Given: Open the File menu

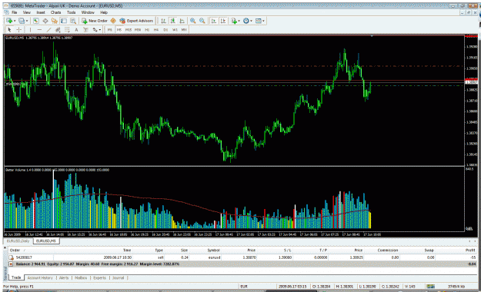Looking at the screenshot, I should pos(15,12).
